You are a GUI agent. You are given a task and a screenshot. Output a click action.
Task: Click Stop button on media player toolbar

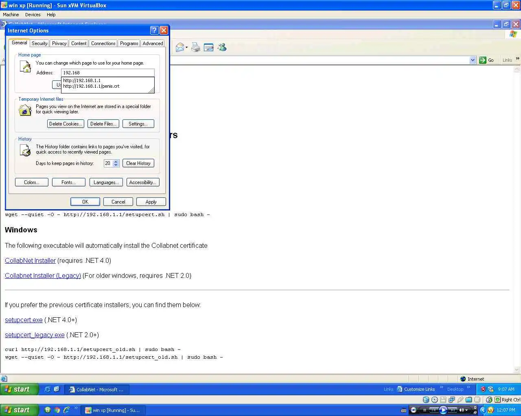[x=425, y=410]
